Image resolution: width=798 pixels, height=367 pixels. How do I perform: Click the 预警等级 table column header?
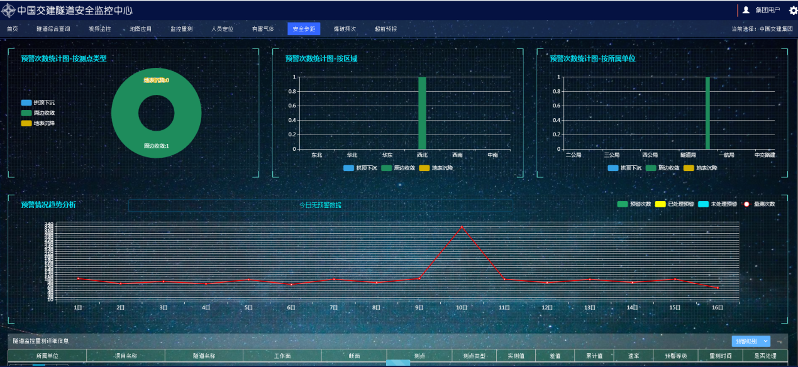coord(675,356)
